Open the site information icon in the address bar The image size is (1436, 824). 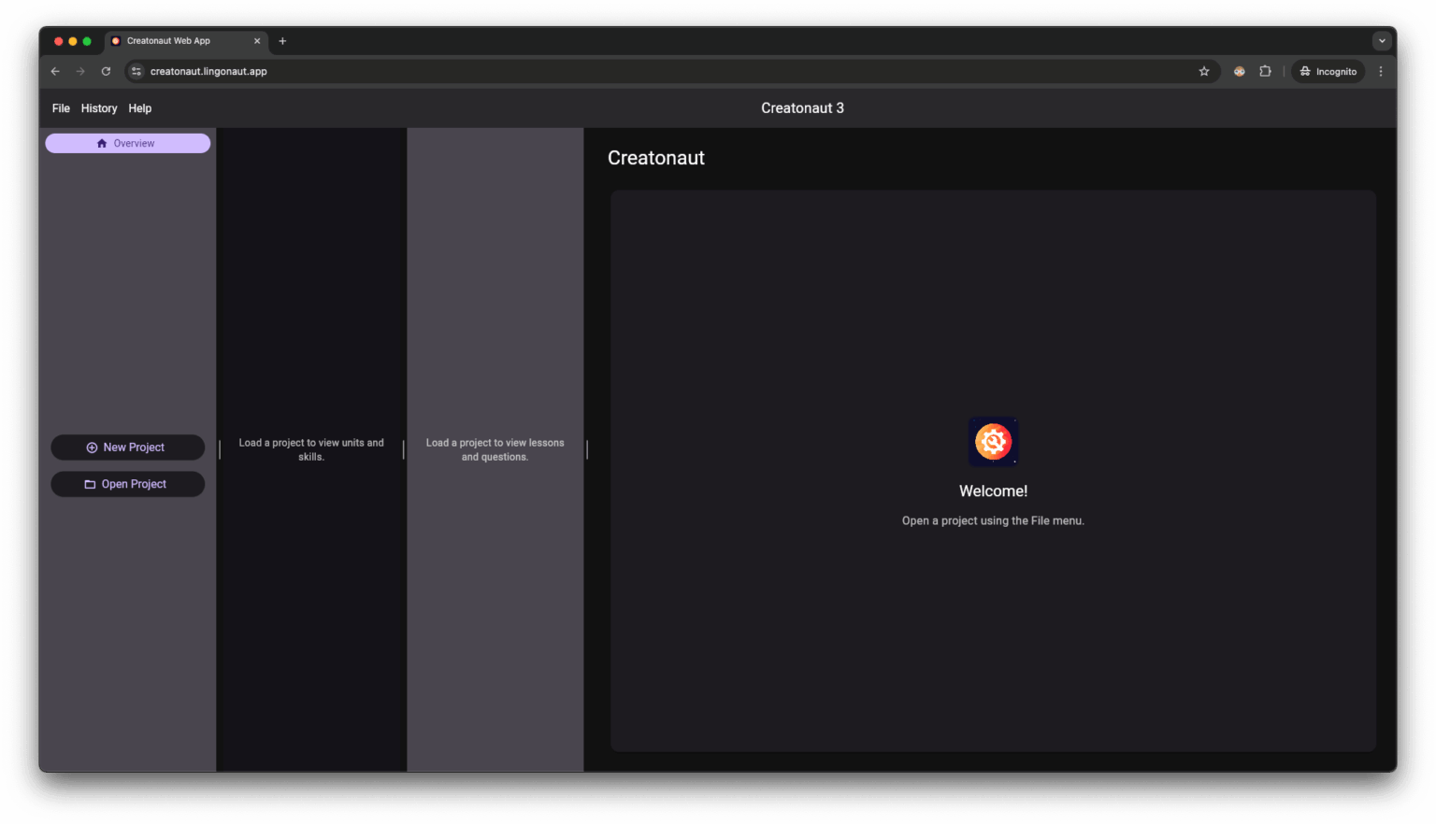coord(136,71)
